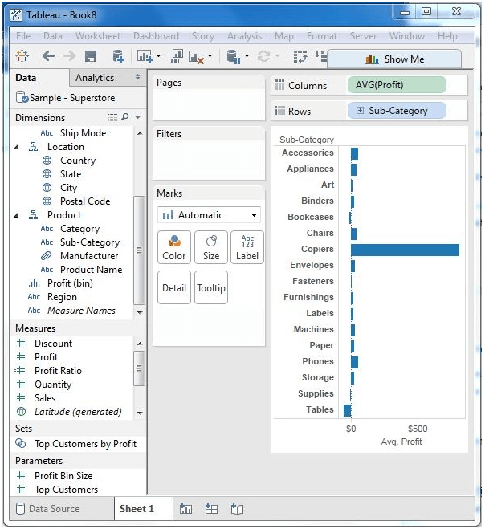This screenshot has height=529, width=485.
Task: Open the New Worksheet dropdown arrow
Action: [158, 55]
